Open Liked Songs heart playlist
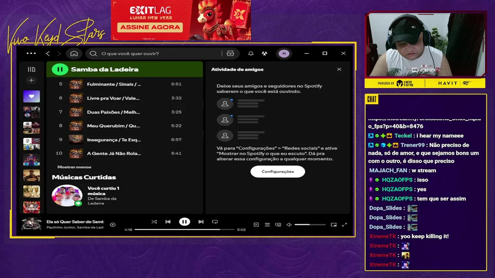The height and width of the screenshot is (278, 495). [x=31, y=96]
